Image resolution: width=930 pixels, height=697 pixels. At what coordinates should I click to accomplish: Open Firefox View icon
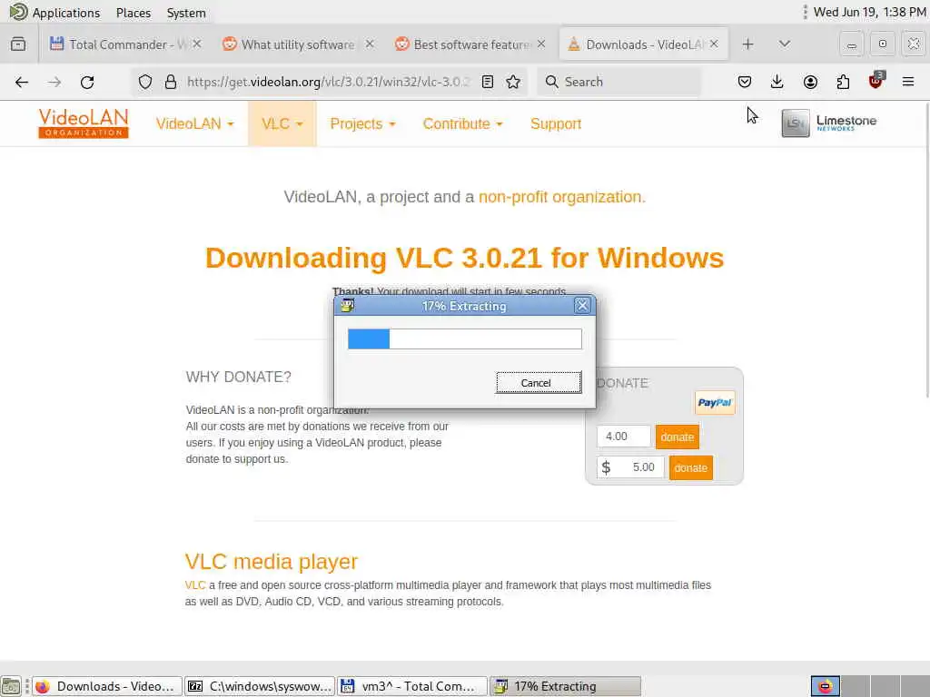coord(18,44)
